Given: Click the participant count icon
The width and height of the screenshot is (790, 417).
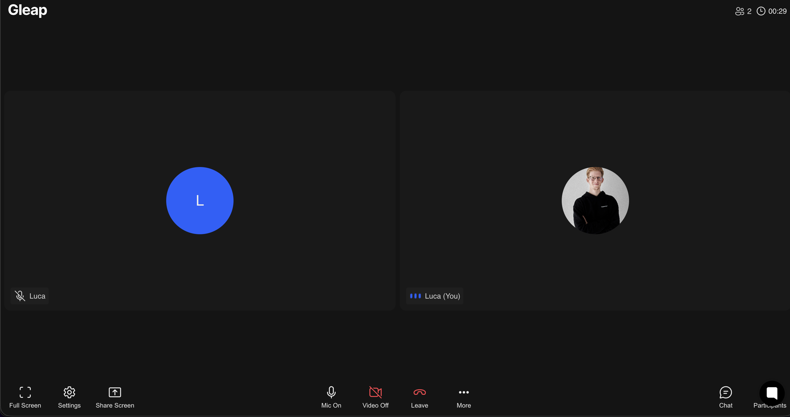Looking at the screenshot, I should click(x=740, y=11).
